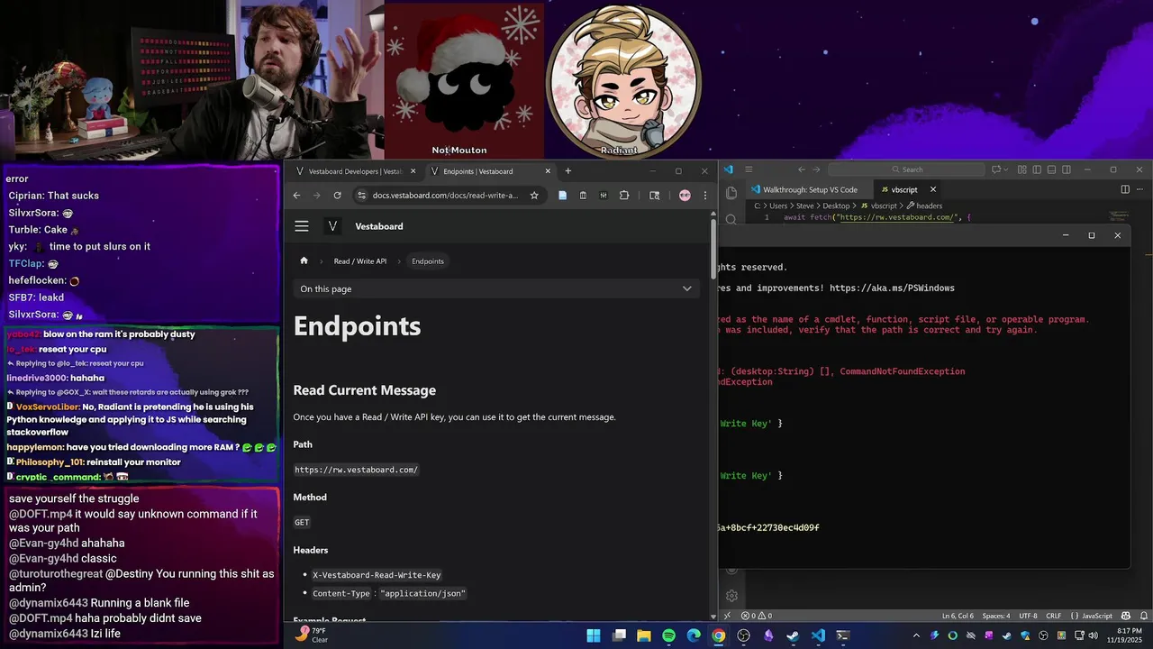Click VS Code split editor icon
Screen dimensions: 1153x649
coord(1125,189)
